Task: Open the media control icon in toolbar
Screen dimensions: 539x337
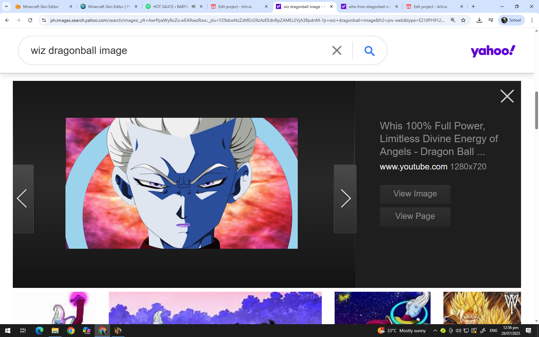Action: [491, 20]
